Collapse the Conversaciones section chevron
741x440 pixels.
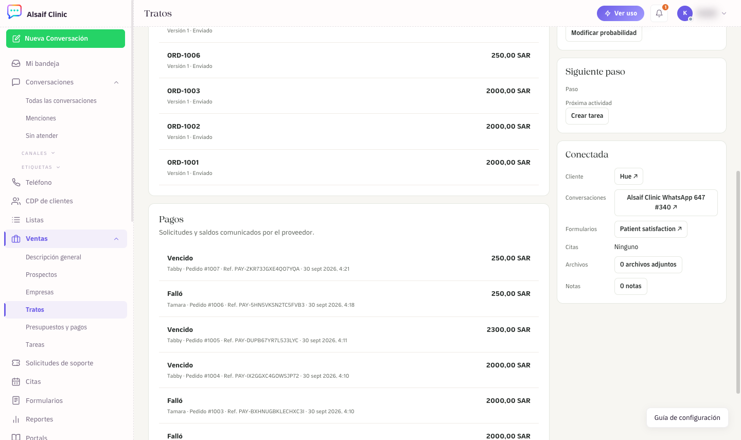coord(116,82)
